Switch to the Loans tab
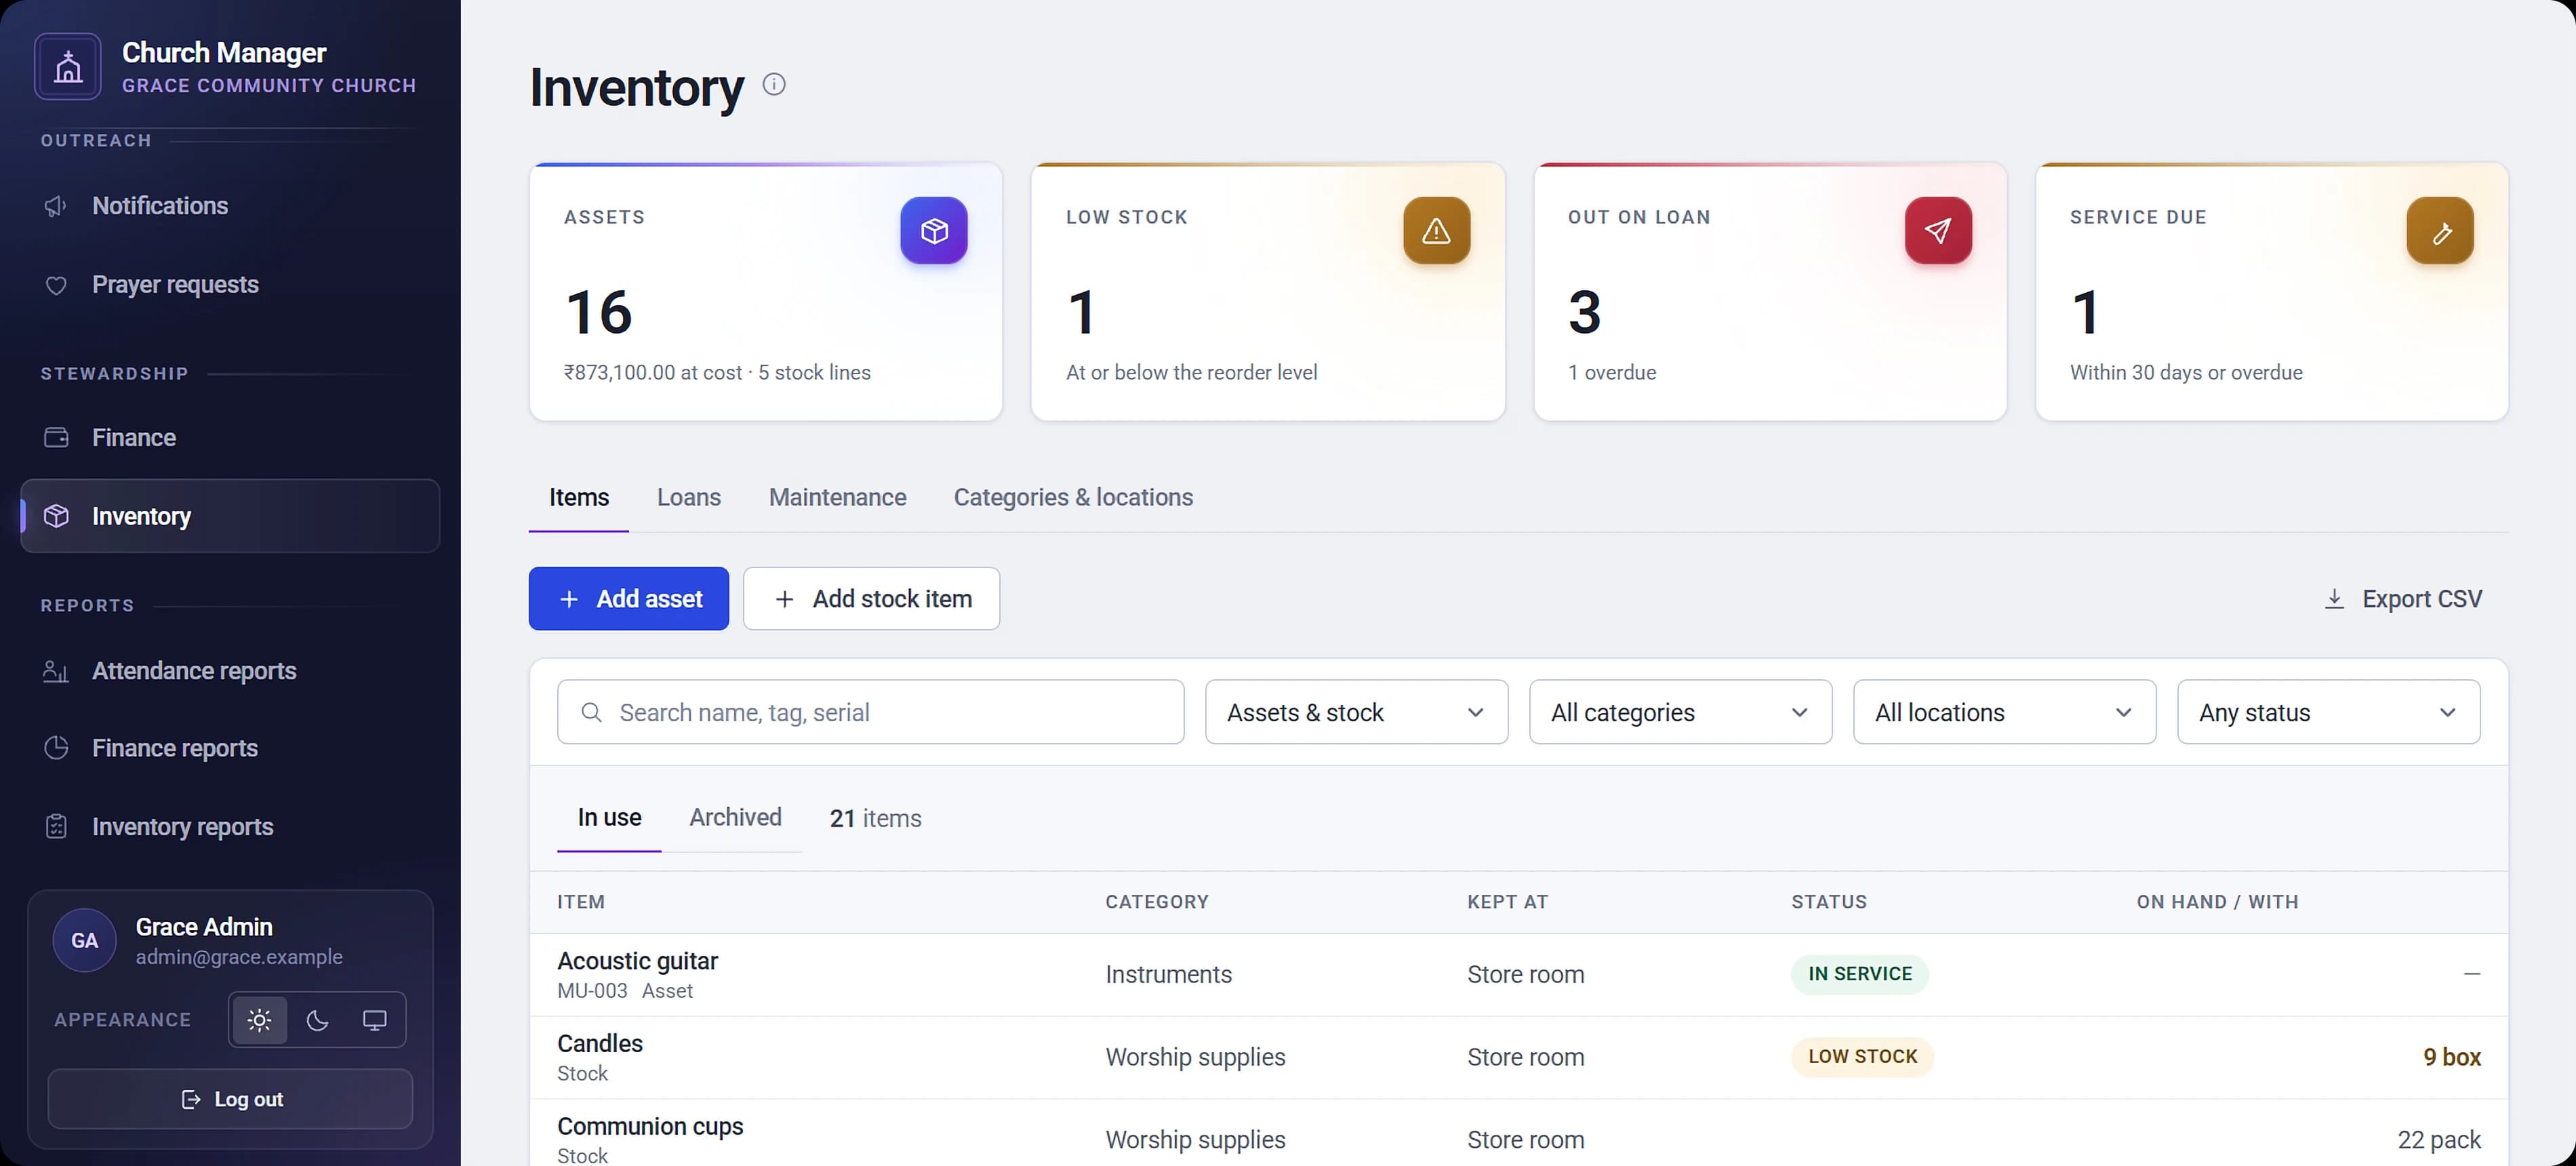 click(689, 498)
